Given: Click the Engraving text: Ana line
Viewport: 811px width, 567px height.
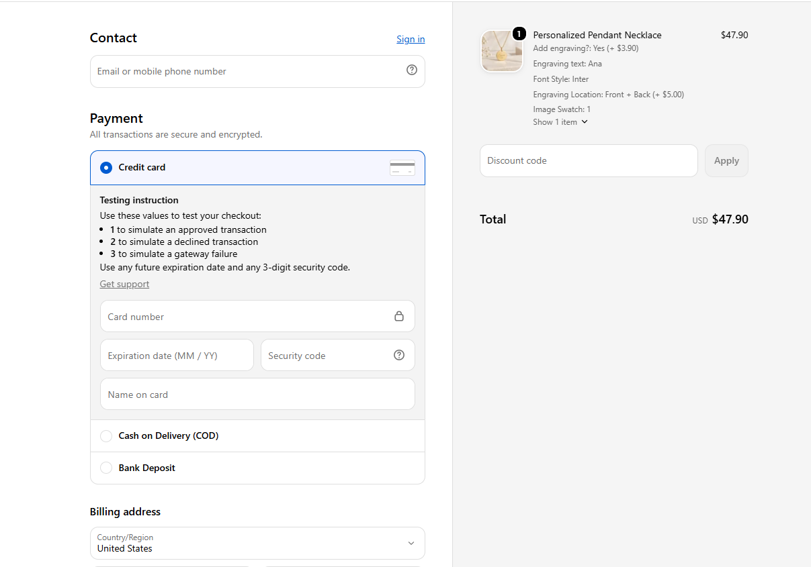Looking at the screenshot, I should click(567, 64).
